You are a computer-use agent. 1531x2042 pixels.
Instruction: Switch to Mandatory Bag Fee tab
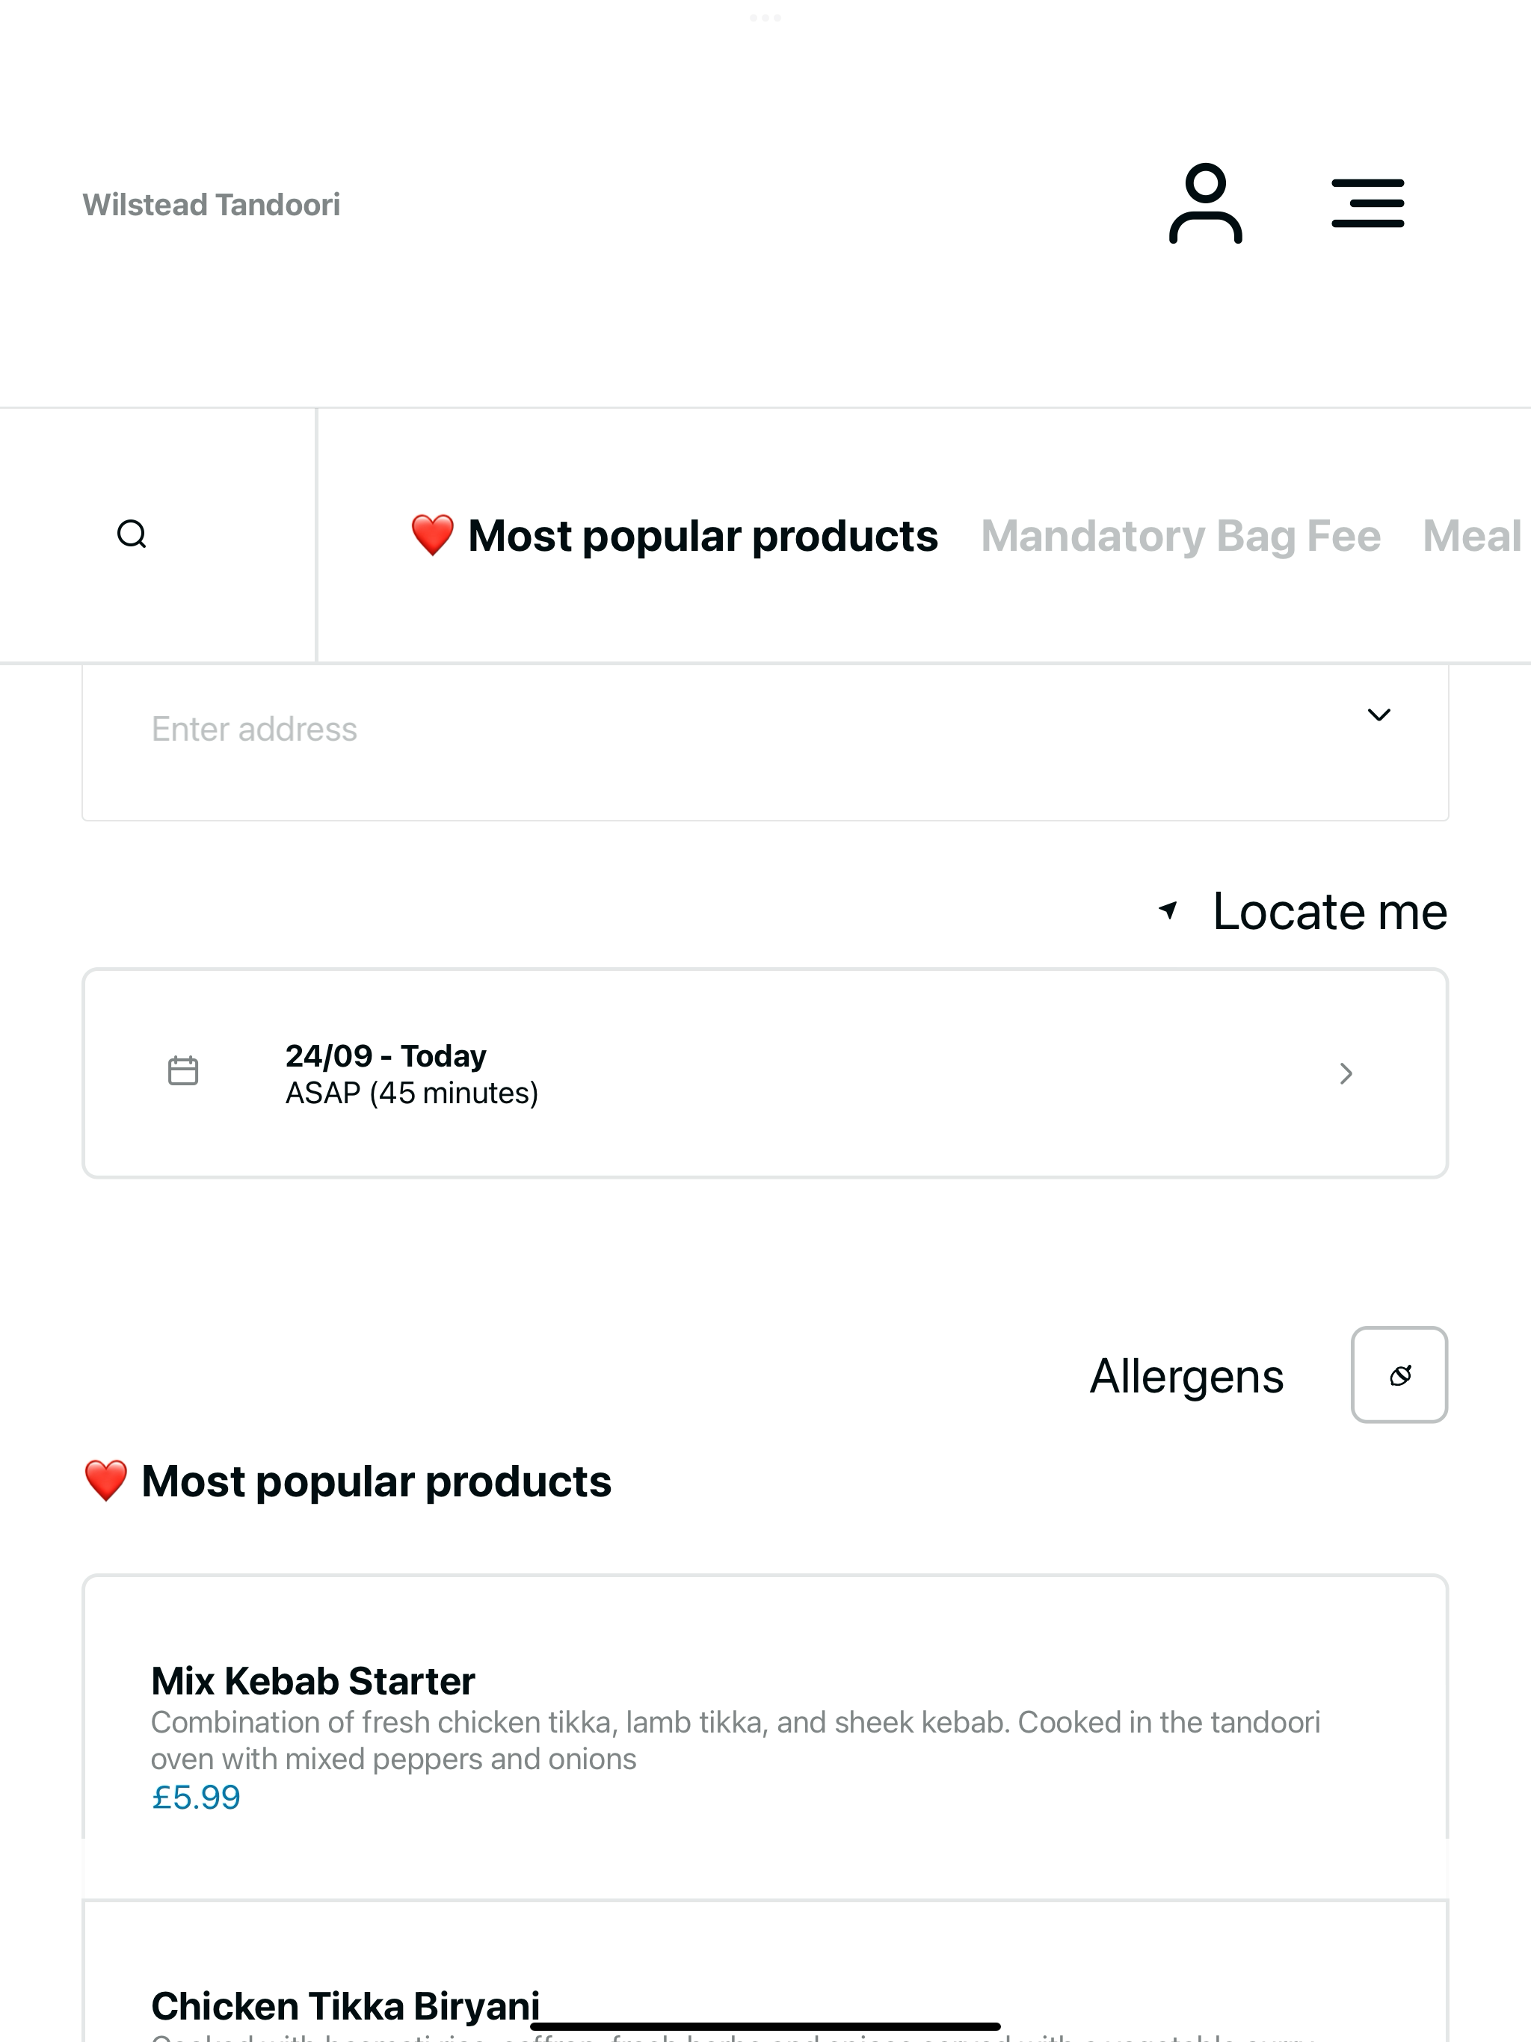pyautogui.click(x=1180, y=537)
